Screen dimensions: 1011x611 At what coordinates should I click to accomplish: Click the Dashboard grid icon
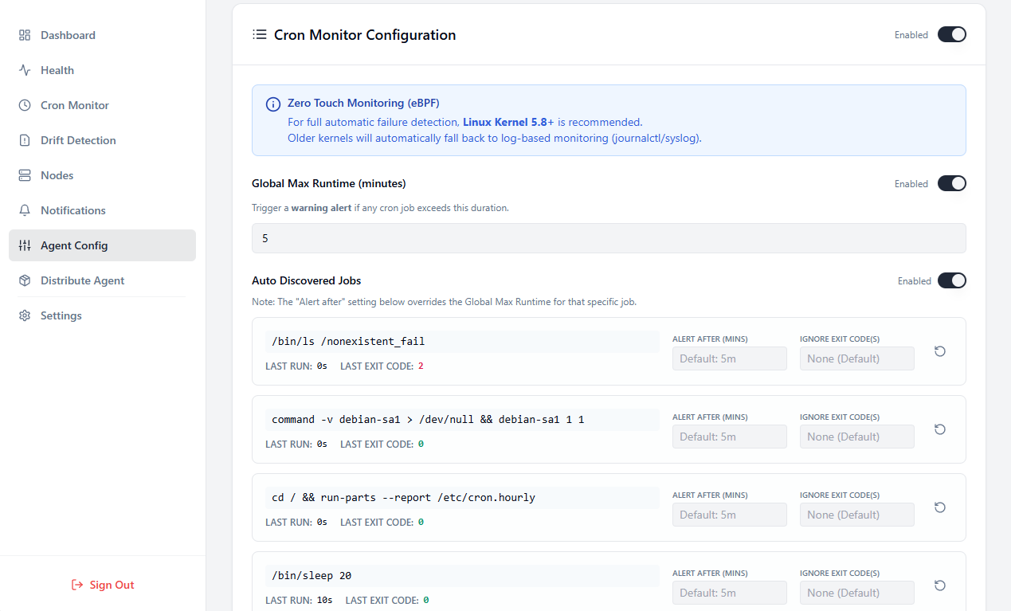point(25,35)
